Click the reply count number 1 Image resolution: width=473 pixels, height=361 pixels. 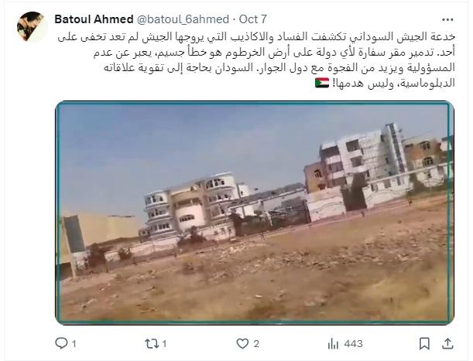point(74,344)
